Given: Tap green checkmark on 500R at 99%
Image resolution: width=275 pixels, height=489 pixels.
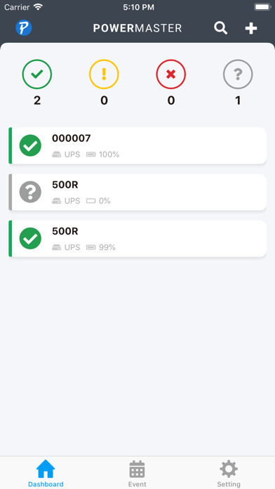Looking at the screenshot, I should tap(30, 238).
